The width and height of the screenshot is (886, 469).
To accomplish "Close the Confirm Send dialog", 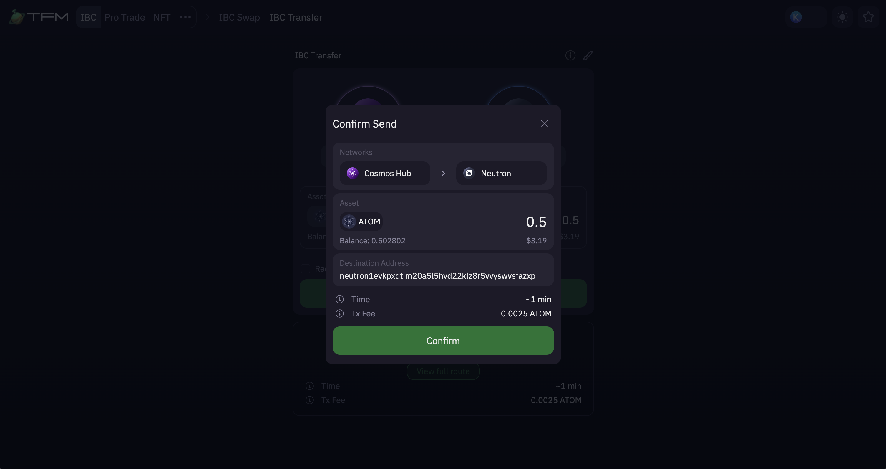I will (x=544, y=124).
